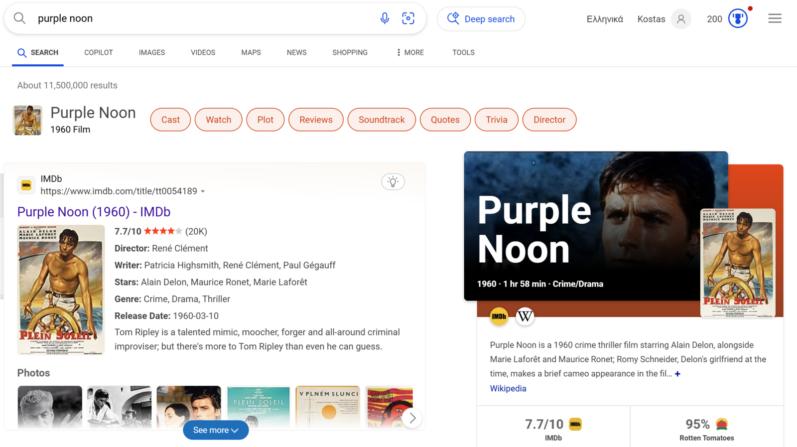Switch to the Videos tab
The width and height of the screenshot is (797, 447).
203,52
